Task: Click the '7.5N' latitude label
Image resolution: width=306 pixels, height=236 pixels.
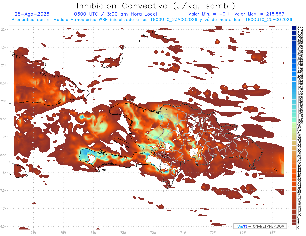Action: (x=4, y=191)
